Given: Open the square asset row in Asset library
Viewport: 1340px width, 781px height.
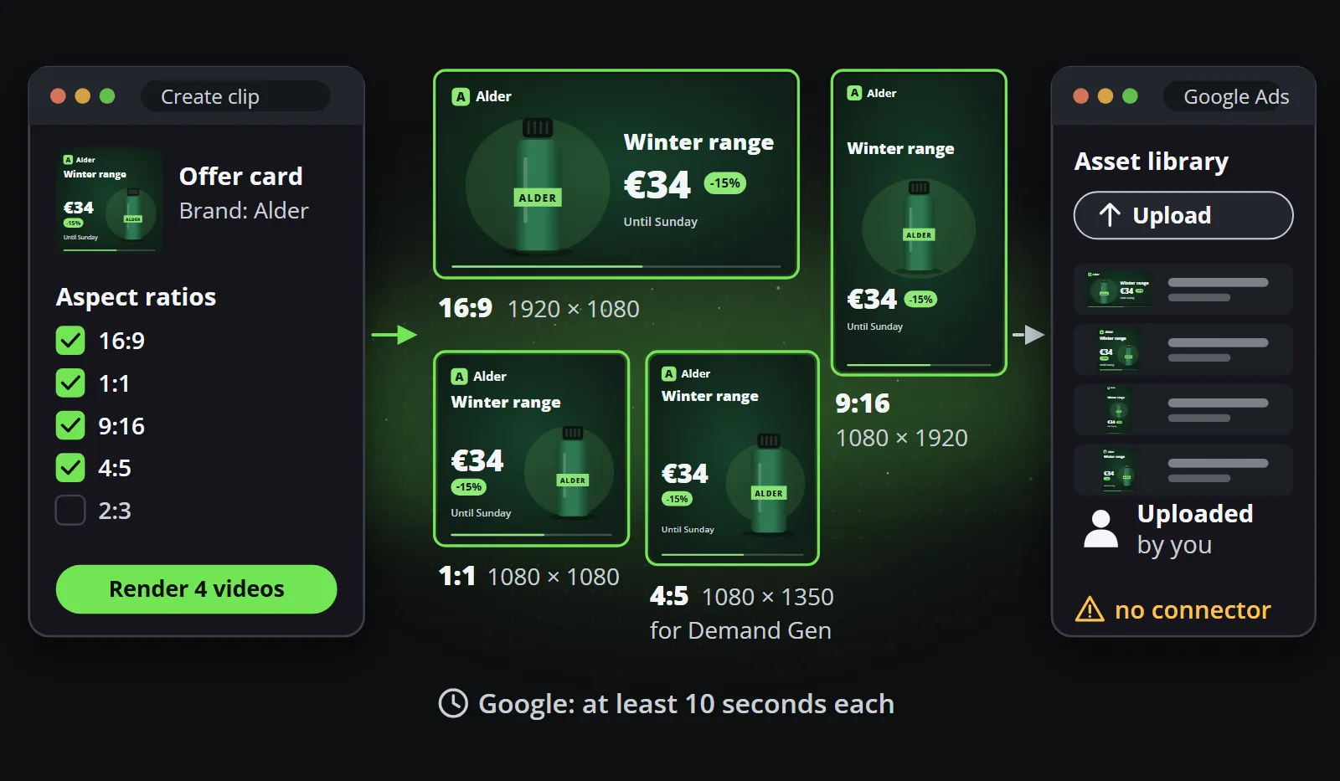Looking at the screenshot, I should (1183, 349).
